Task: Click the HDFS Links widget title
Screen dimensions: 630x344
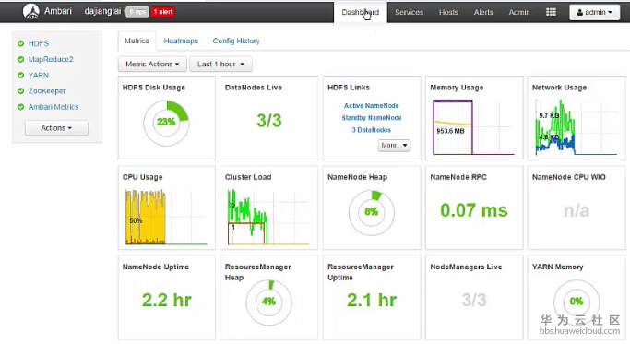Action: click(x=349, y=88)
